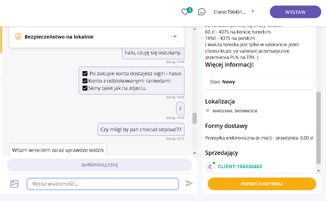This screenshot has width=326, height=206.
Task: Collapse the 'Bezpieczeństwo na lokalnie' panel
Action: (x=174, y=37)
